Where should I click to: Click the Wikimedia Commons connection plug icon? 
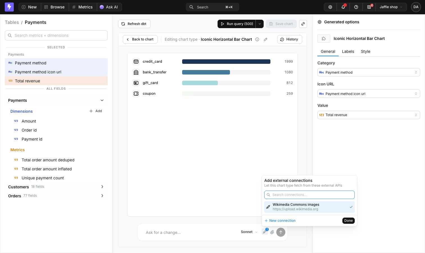[x=268, y=207]
